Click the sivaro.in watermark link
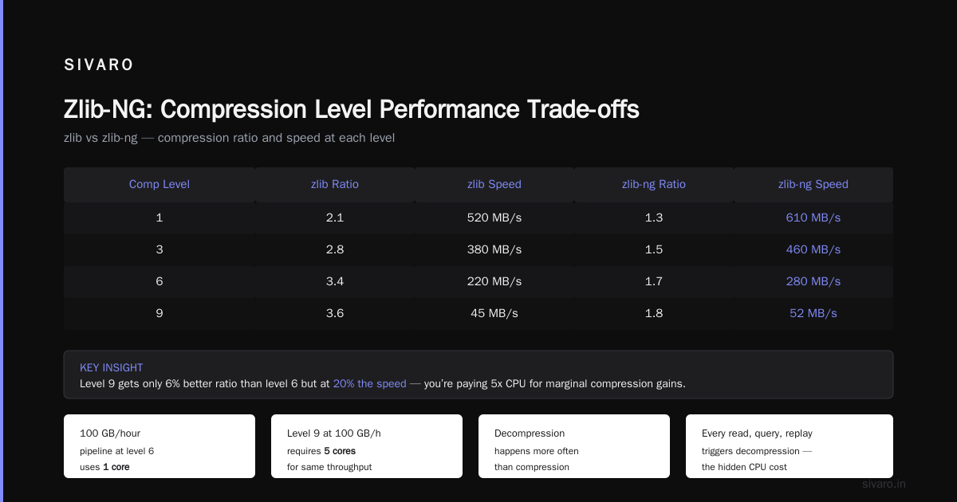This screenshot has height=502, width=957. point(884,484)
